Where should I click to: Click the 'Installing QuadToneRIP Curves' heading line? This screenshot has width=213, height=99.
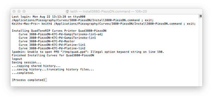tap(59, 31)
